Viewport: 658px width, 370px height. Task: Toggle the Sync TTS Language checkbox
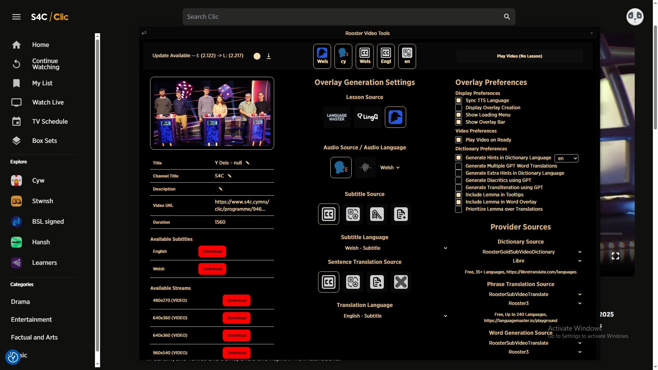(459, 100)
